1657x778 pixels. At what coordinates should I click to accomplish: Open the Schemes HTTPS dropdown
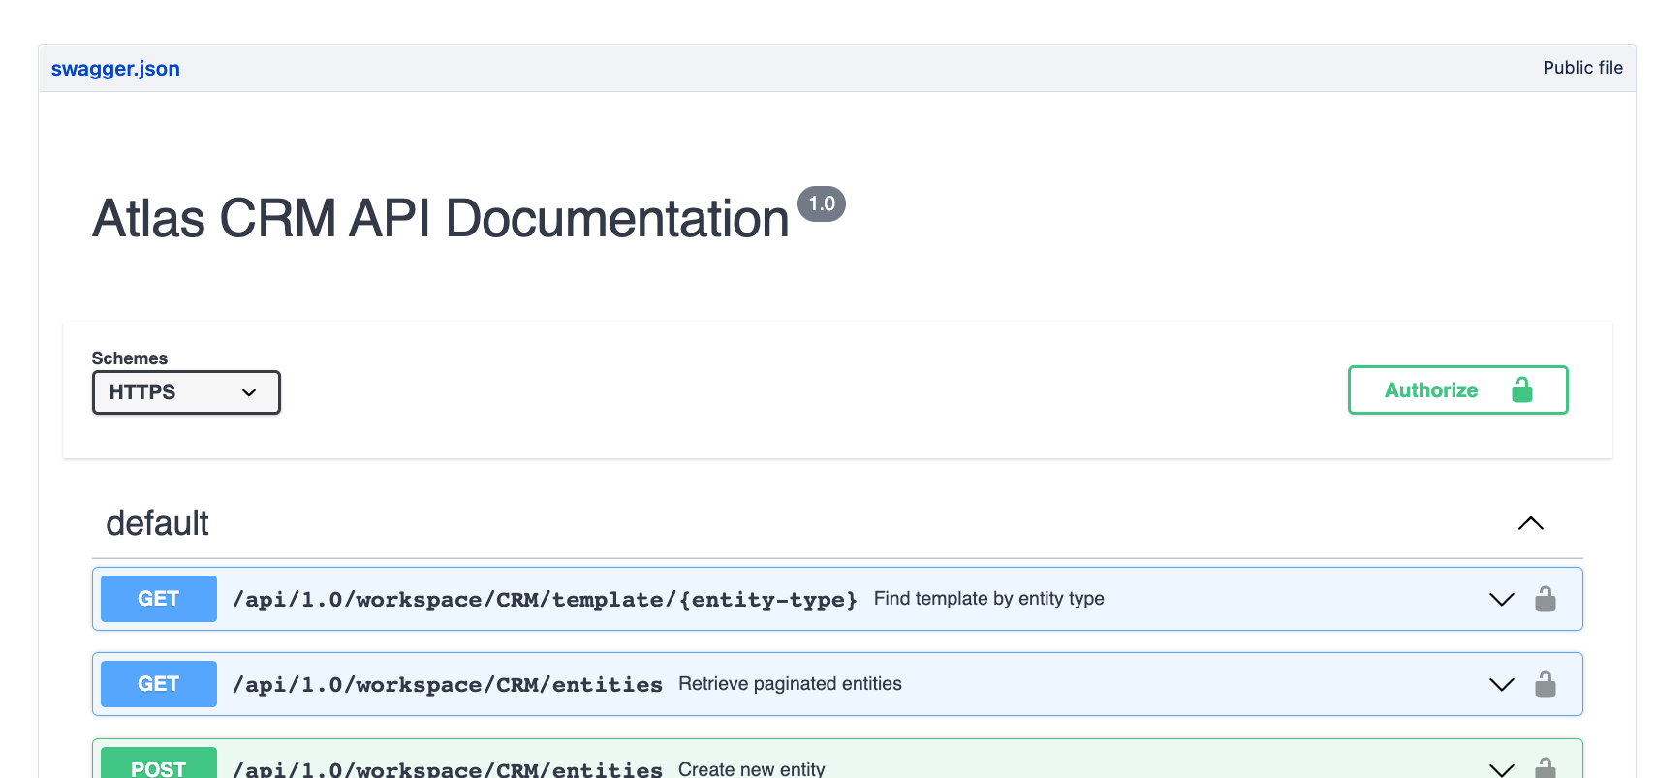(186, 392)
